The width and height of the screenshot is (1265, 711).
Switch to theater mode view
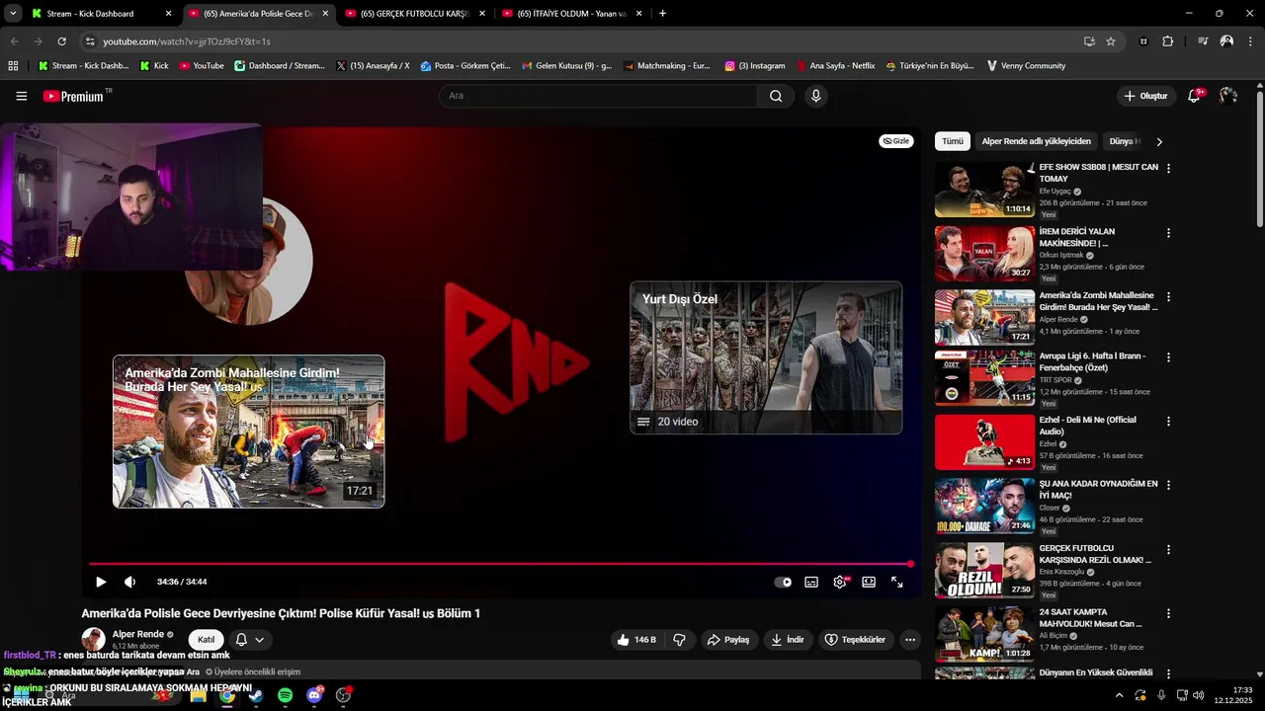869,582
